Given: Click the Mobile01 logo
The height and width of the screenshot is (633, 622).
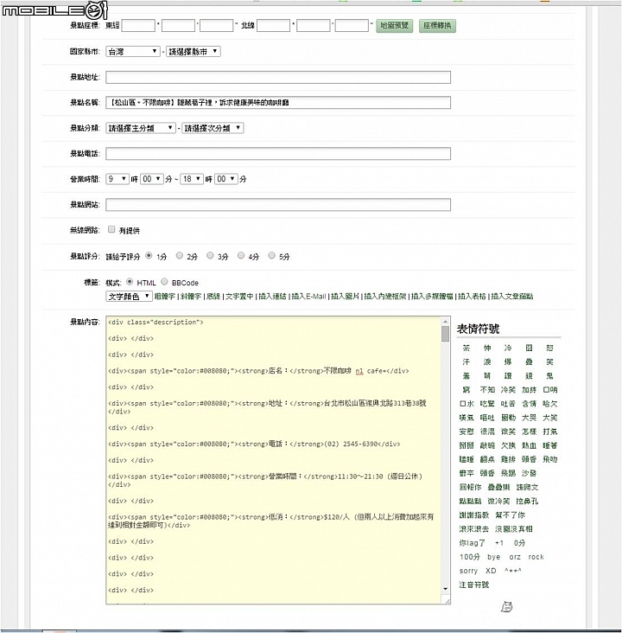Looking at the screenshot, I should (54, 10).
